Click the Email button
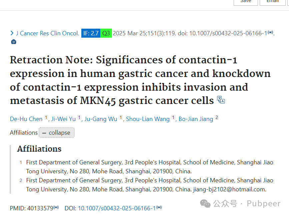The width and height of the screenshot is (289, 215). pos(273,2)
